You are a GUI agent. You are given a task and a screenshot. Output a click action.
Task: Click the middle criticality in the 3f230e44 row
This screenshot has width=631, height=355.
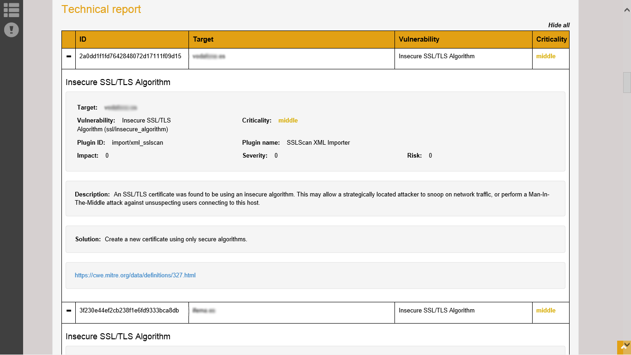tap(546, 311)
